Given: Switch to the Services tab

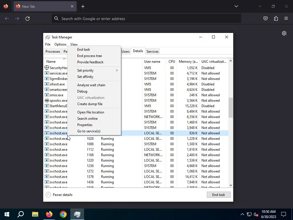Looking at the screenshot, I should [153, 52].
